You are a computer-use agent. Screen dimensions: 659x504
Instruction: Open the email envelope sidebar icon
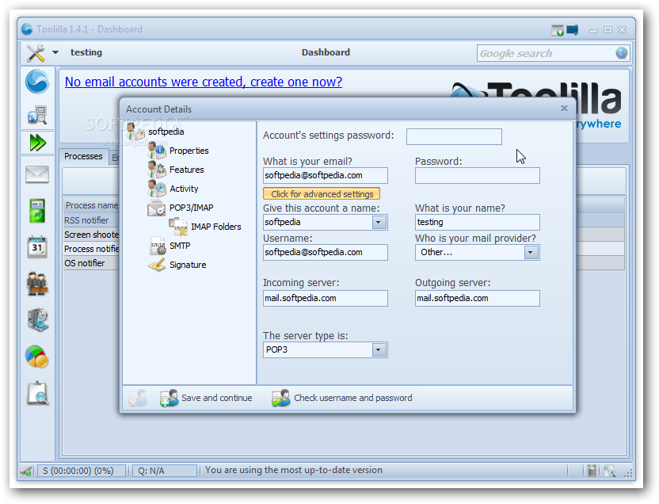37,174
